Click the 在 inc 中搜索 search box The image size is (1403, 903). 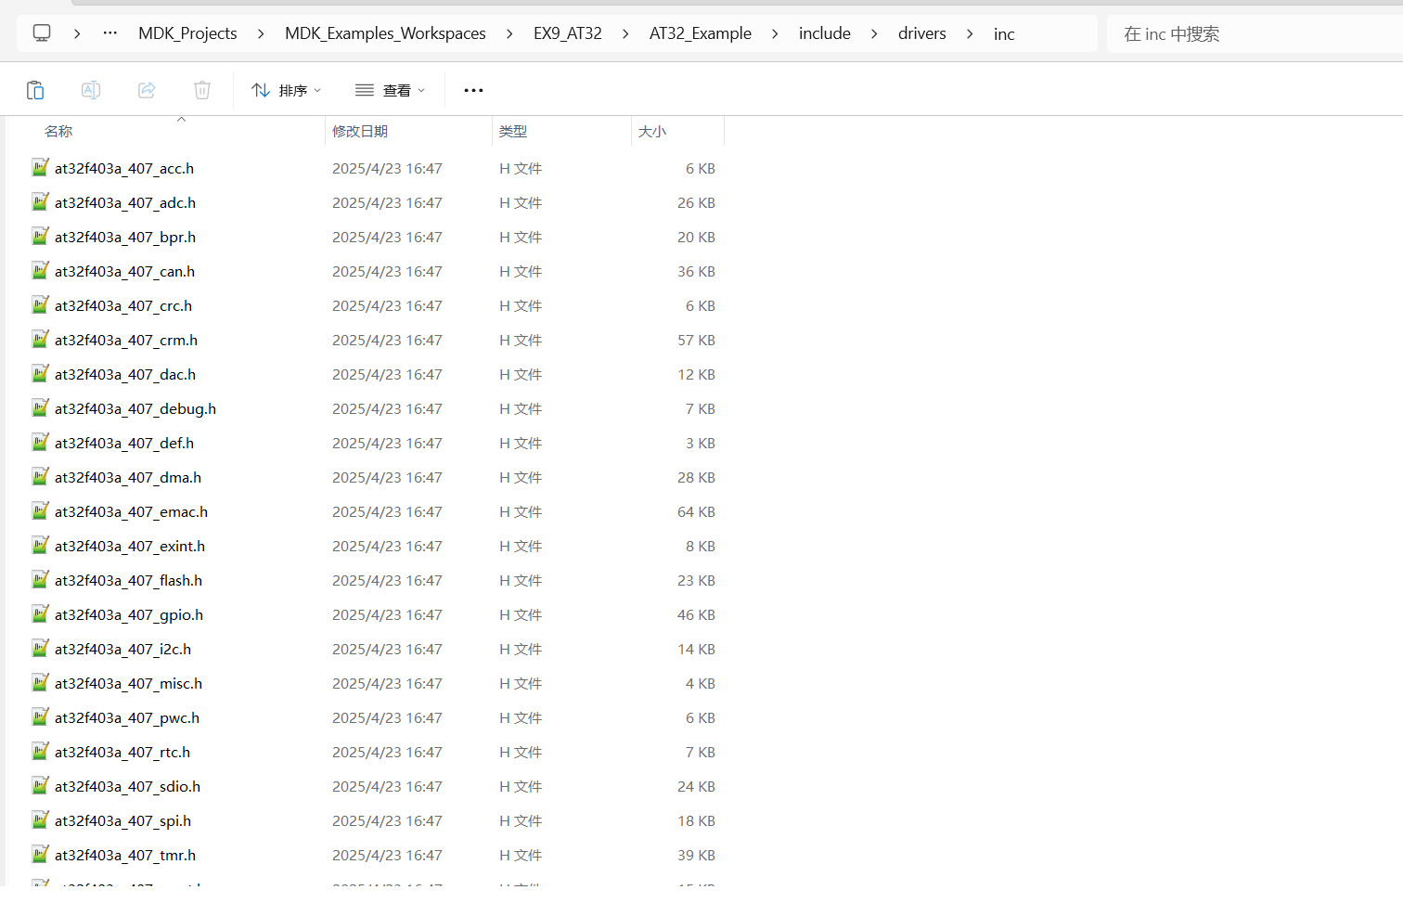[x=1255, y=34]
